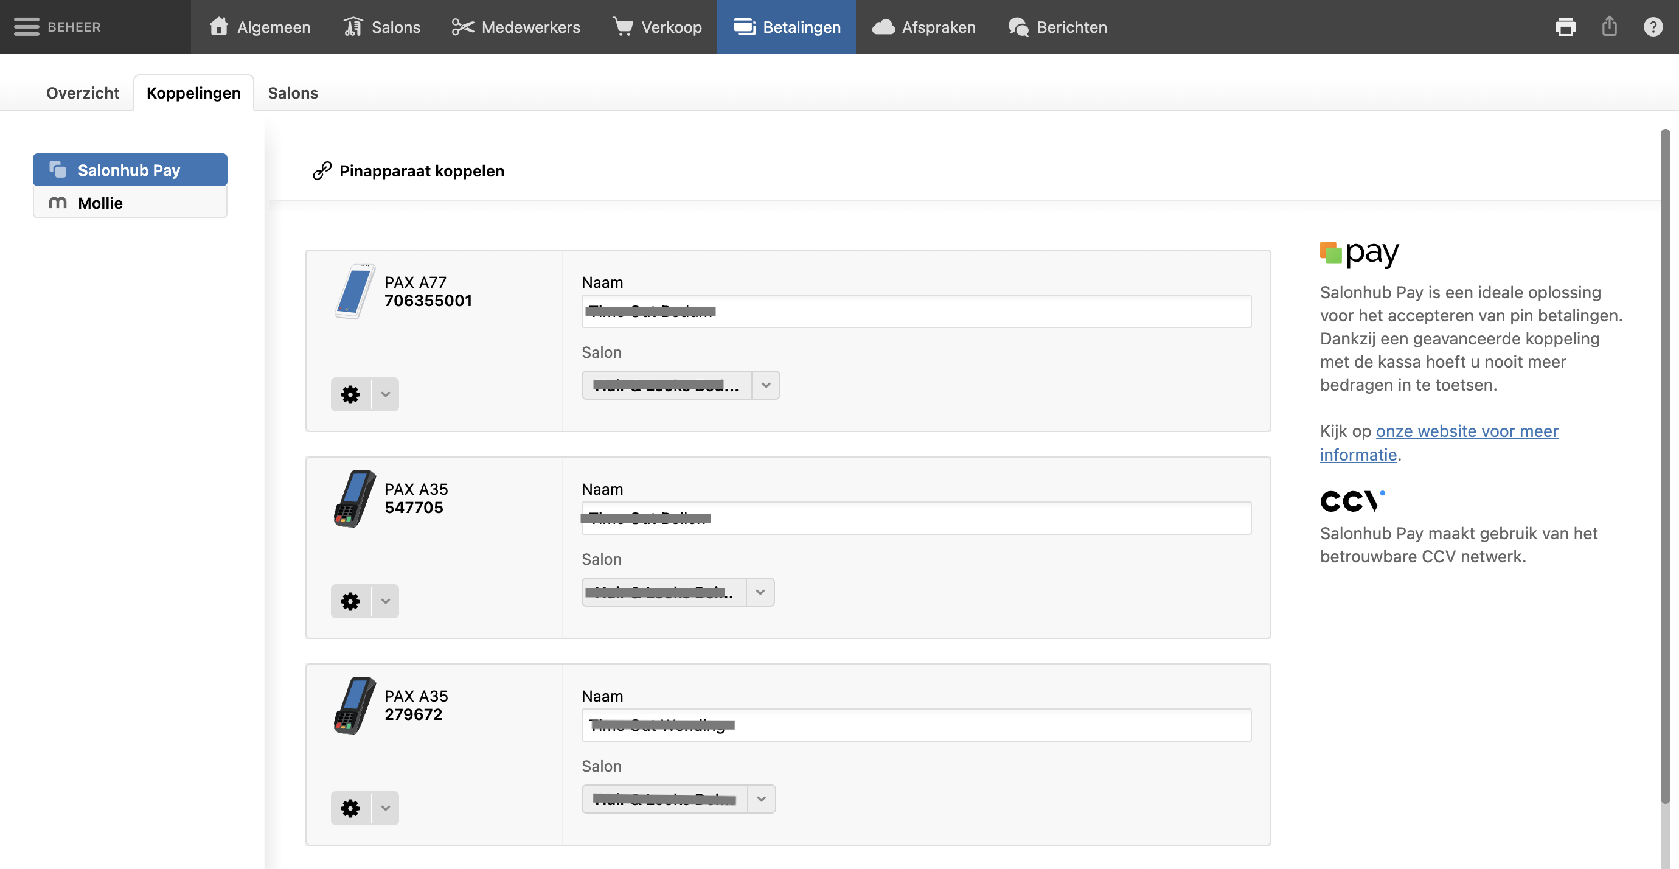1679x869 pixels.
Task: Click Pinapparaat koppelen button
Action: (409, 171)
